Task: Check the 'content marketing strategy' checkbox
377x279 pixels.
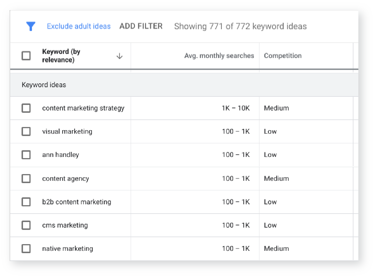Action: pyautogui.click(x=26, y=108)
